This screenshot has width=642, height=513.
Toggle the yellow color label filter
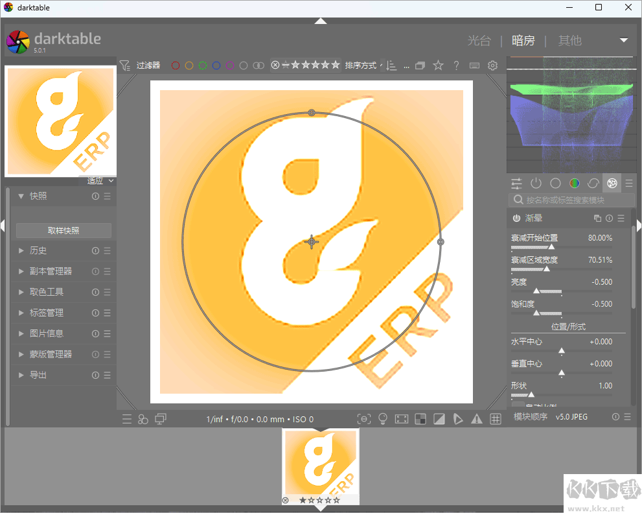[189, 66]
